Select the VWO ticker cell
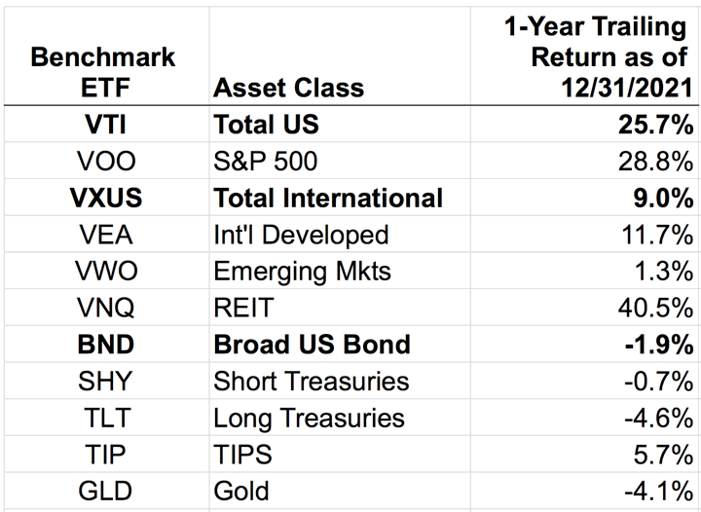Screen dimensions: 701x512 tap(106, 271)
